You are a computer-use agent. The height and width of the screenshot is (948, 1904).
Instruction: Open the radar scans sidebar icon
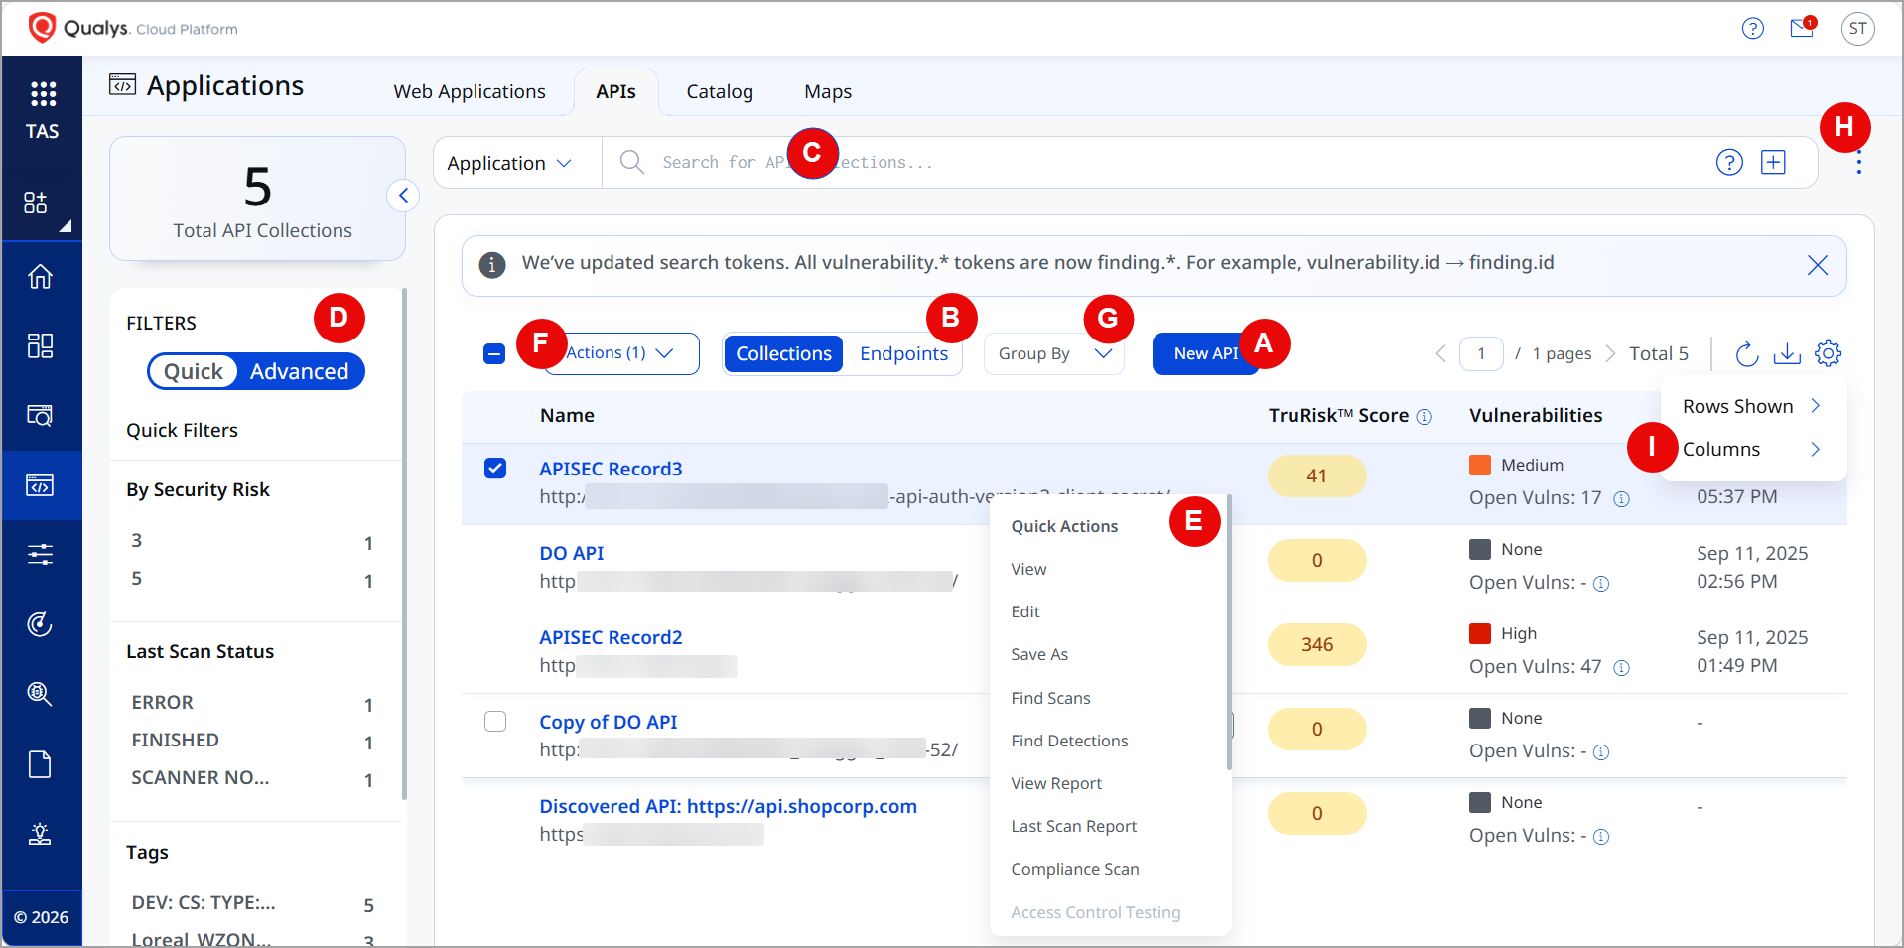coord(41,623)
